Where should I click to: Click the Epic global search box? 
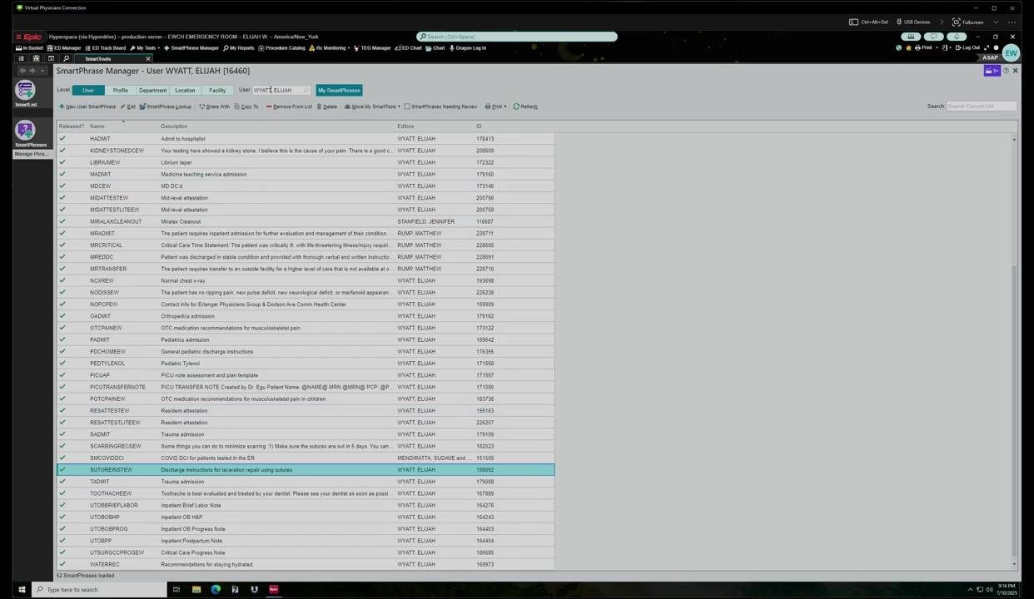pyautogui.click(x=517, y=37)
